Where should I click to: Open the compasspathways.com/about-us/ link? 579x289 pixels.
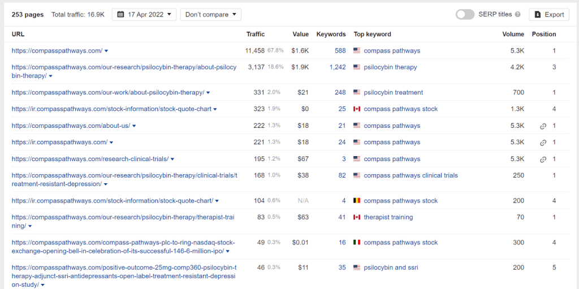71,126
